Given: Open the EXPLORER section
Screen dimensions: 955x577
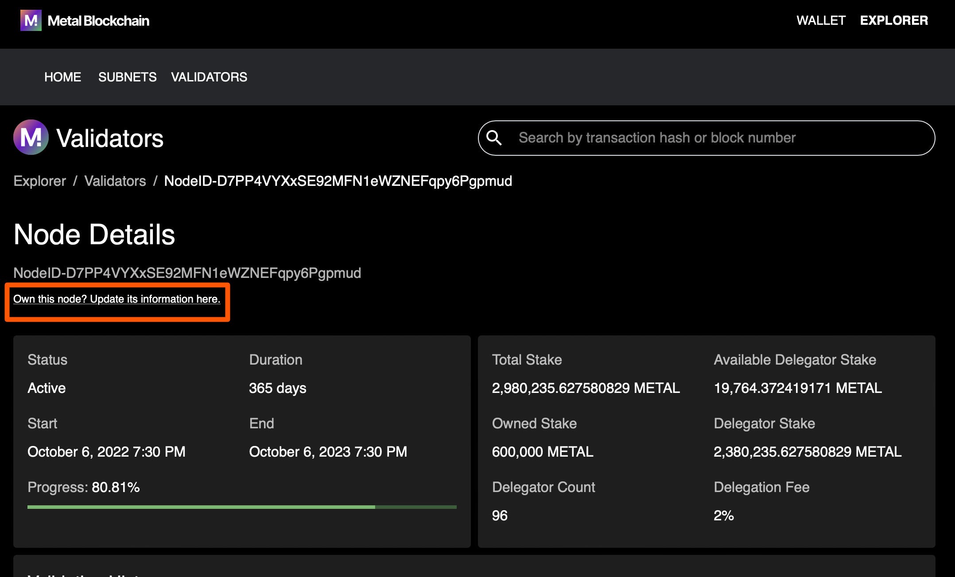Looking at the screenshot, I should [893, 20].
